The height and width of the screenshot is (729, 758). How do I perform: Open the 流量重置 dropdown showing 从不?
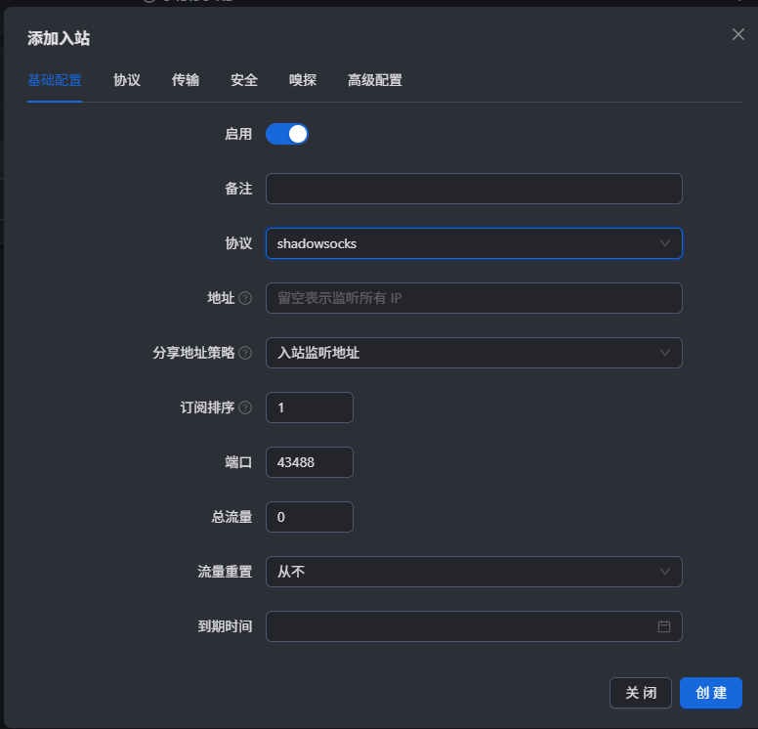pyautogui.click(x=474, y=572)
